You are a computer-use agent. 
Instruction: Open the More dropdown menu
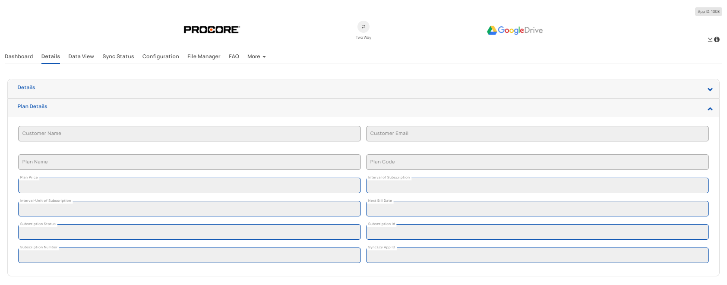pos(256,56)
